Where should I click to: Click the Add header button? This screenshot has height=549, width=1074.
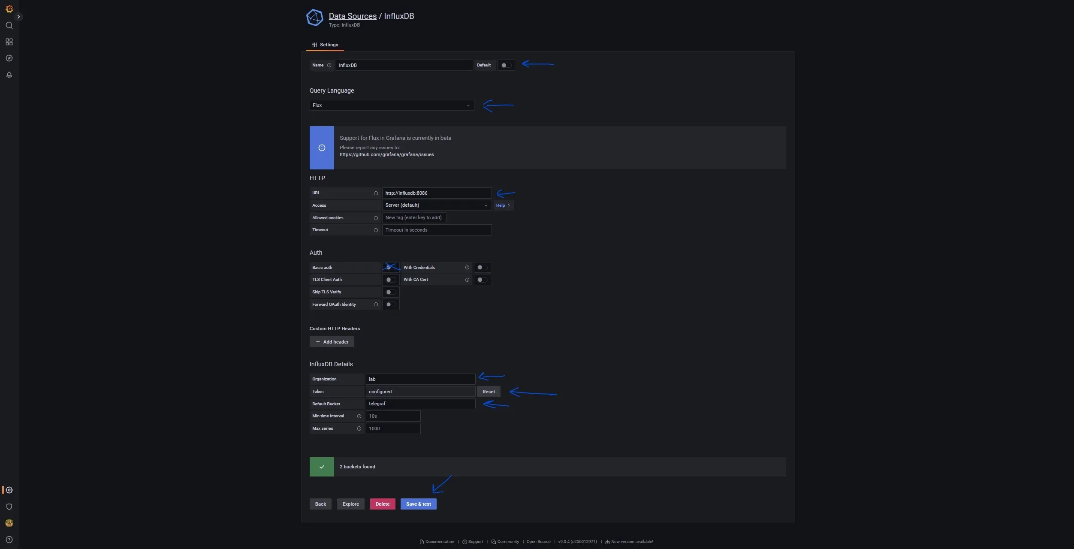[332, 342]
